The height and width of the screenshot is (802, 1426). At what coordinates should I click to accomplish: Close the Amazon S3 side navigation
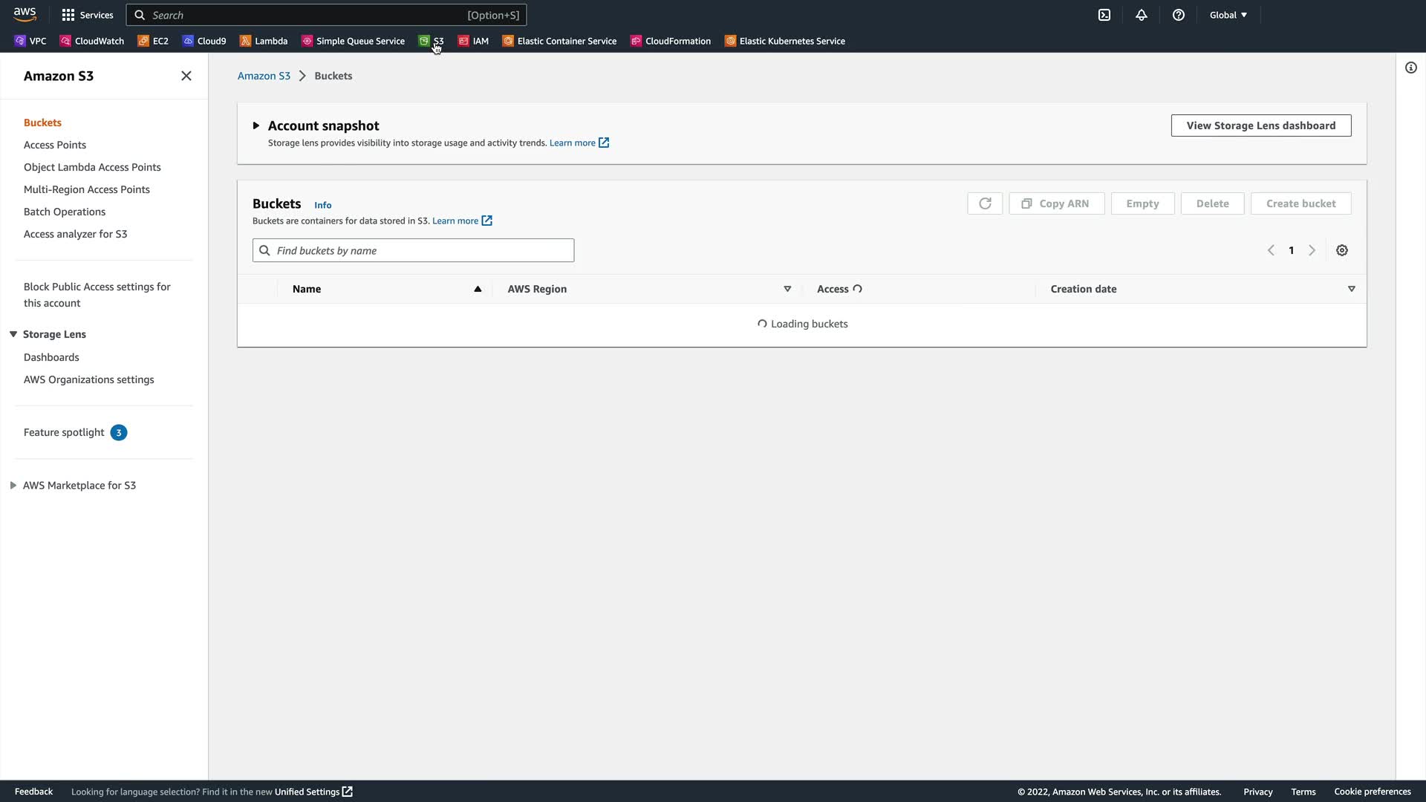click(x=186, y=76)
